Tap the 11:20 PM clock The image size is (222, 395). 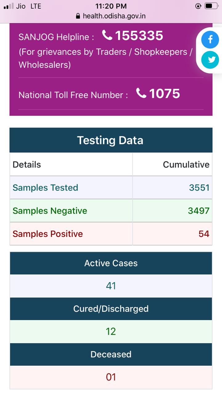click(x=111, y=6)
